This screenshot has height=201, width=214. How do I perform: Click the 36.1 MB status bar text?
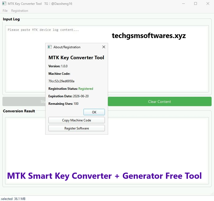20,199
